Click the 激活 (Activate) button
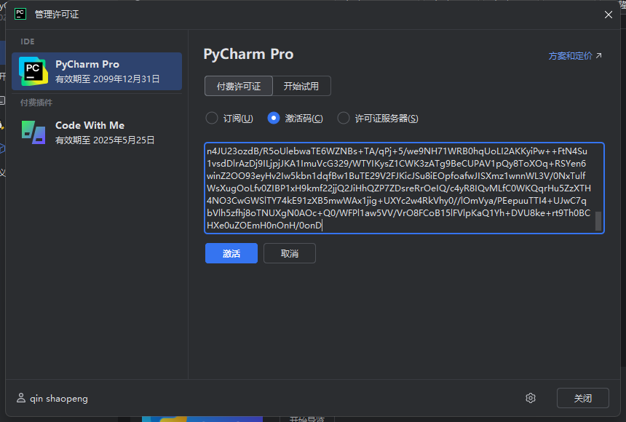The image size is (626, 422). (231, 253)
